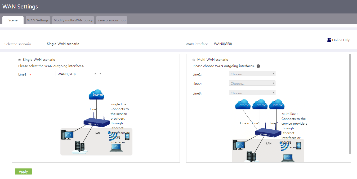Image resolution: width=357 pixels, height=179 pixels.
Task: Click the laptop icon in the multi-WAN diagram
Action: pos(288,158)
